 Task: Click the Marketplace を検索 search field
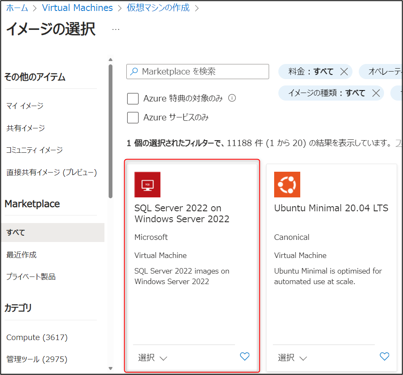[x=197, y=72]
